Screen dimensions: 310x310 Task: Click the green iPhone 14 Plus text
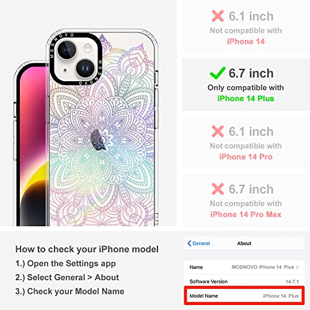[x=246, y=99]
